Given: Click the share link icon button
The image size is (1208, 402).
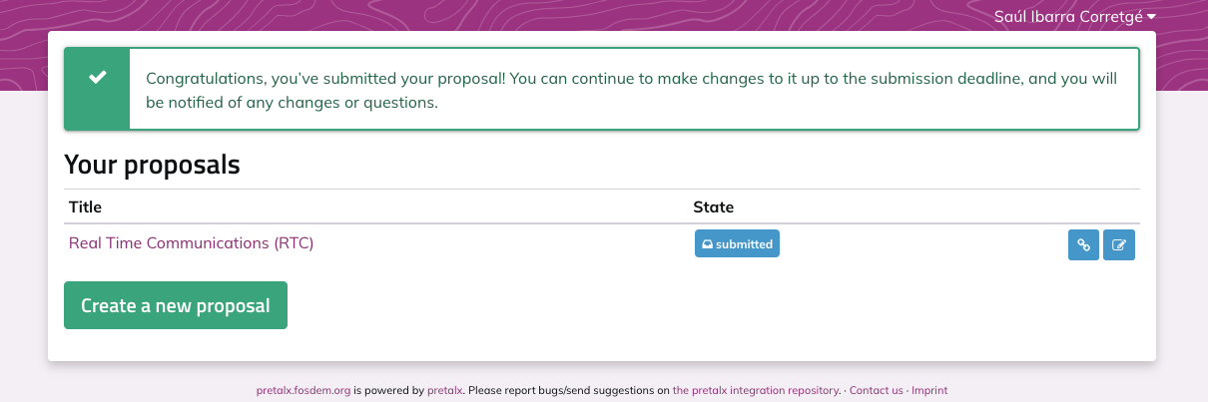Looking at the screenshot, I should click(1083, 244).
